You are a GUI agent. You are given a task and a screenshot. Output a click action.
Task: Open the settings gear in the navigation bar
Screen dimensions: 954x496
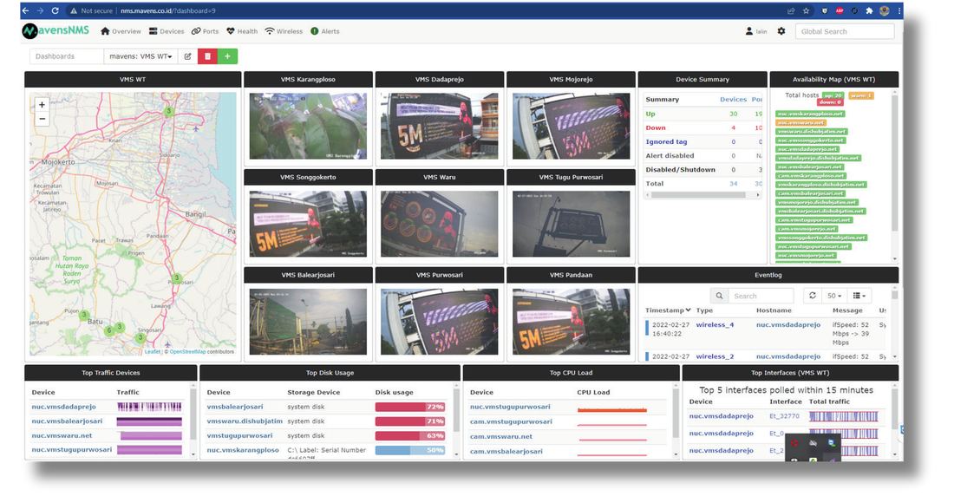pyautogui.click(x=781, y=31)
